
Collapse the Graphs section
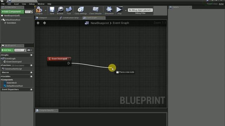click(1, 55)
